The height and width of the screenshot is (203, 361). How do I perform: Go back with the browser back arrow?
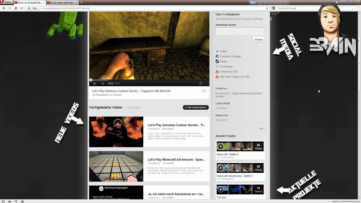4,8
